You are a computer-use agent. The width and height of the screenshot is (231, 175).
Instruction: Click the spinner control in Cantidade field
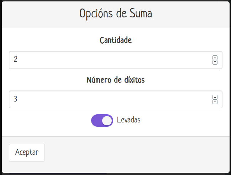(x=215, y=60)
